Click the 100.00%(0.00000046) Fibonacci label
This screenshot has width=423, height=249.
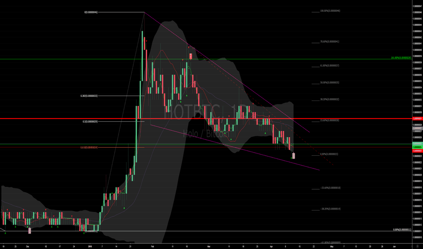(x=330, y=11)
